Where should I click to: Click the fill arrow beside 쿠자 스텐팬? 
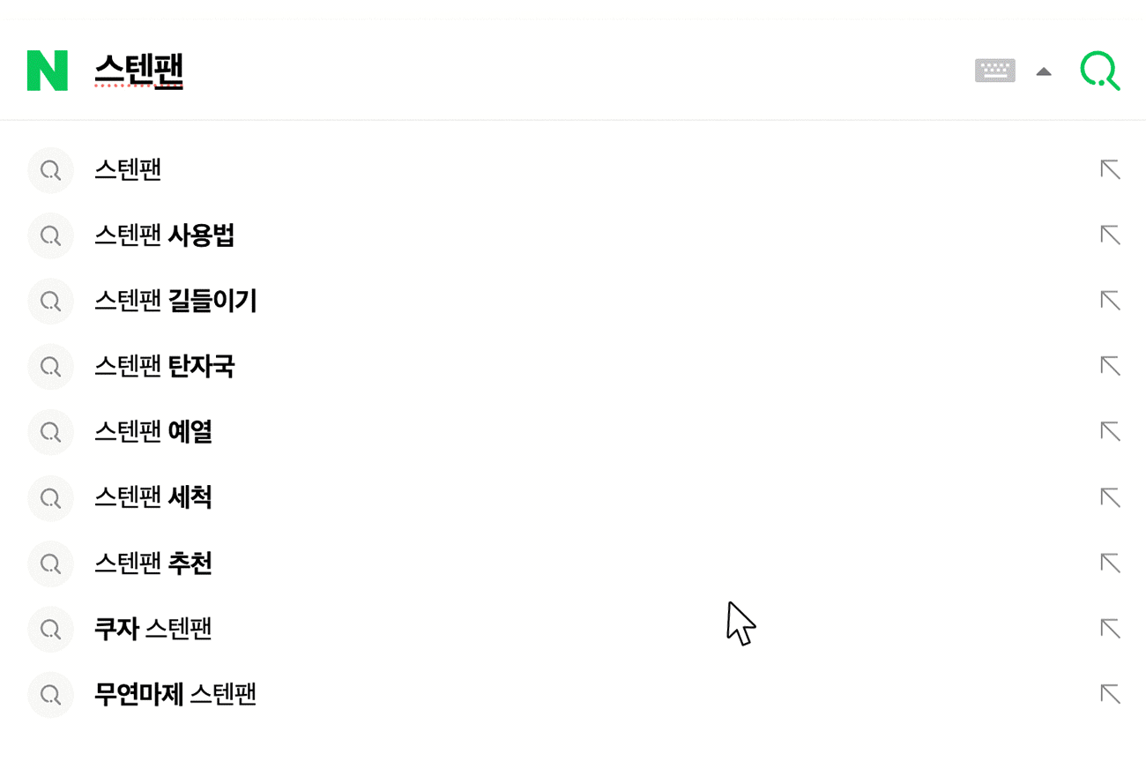(x=1110, y=629)
